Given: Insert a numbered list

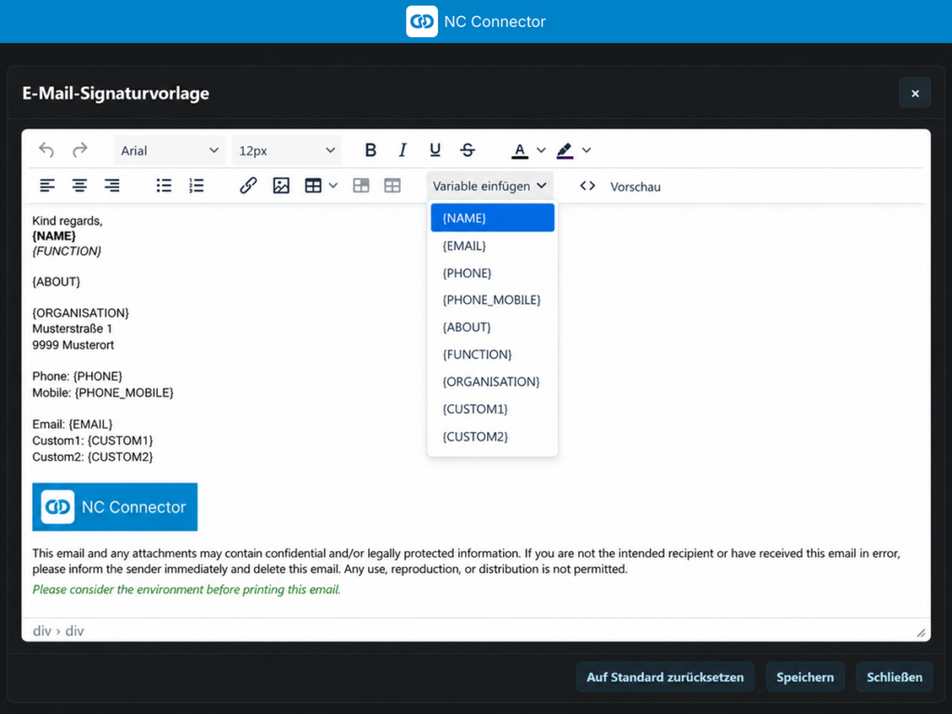Looking at the screenshot, I should (x=196, y=186).
